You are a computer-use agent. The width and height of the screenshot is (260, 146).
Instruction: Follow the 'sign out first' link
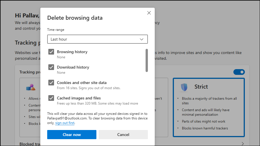(x=65, y=123)
